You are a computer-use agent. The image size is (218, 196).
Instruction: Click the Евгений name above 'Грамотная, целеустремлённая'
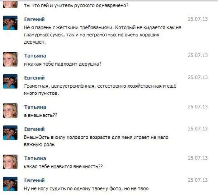pos(34,78)
